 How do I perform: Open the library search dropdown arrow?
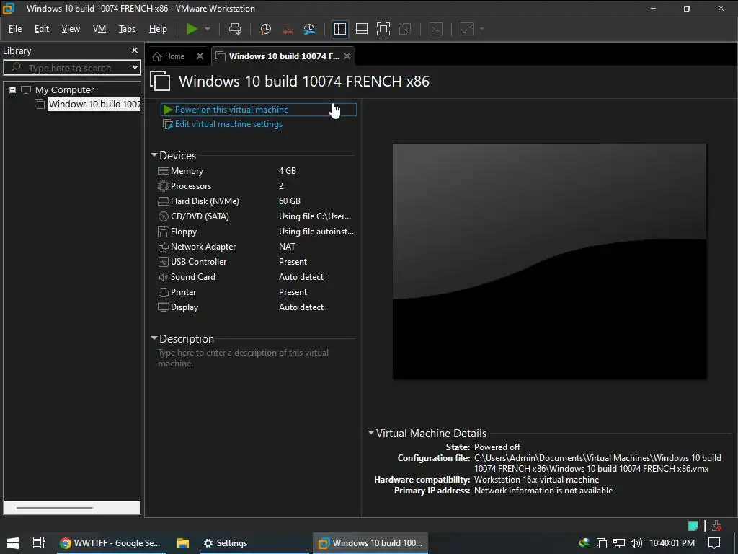135,68
